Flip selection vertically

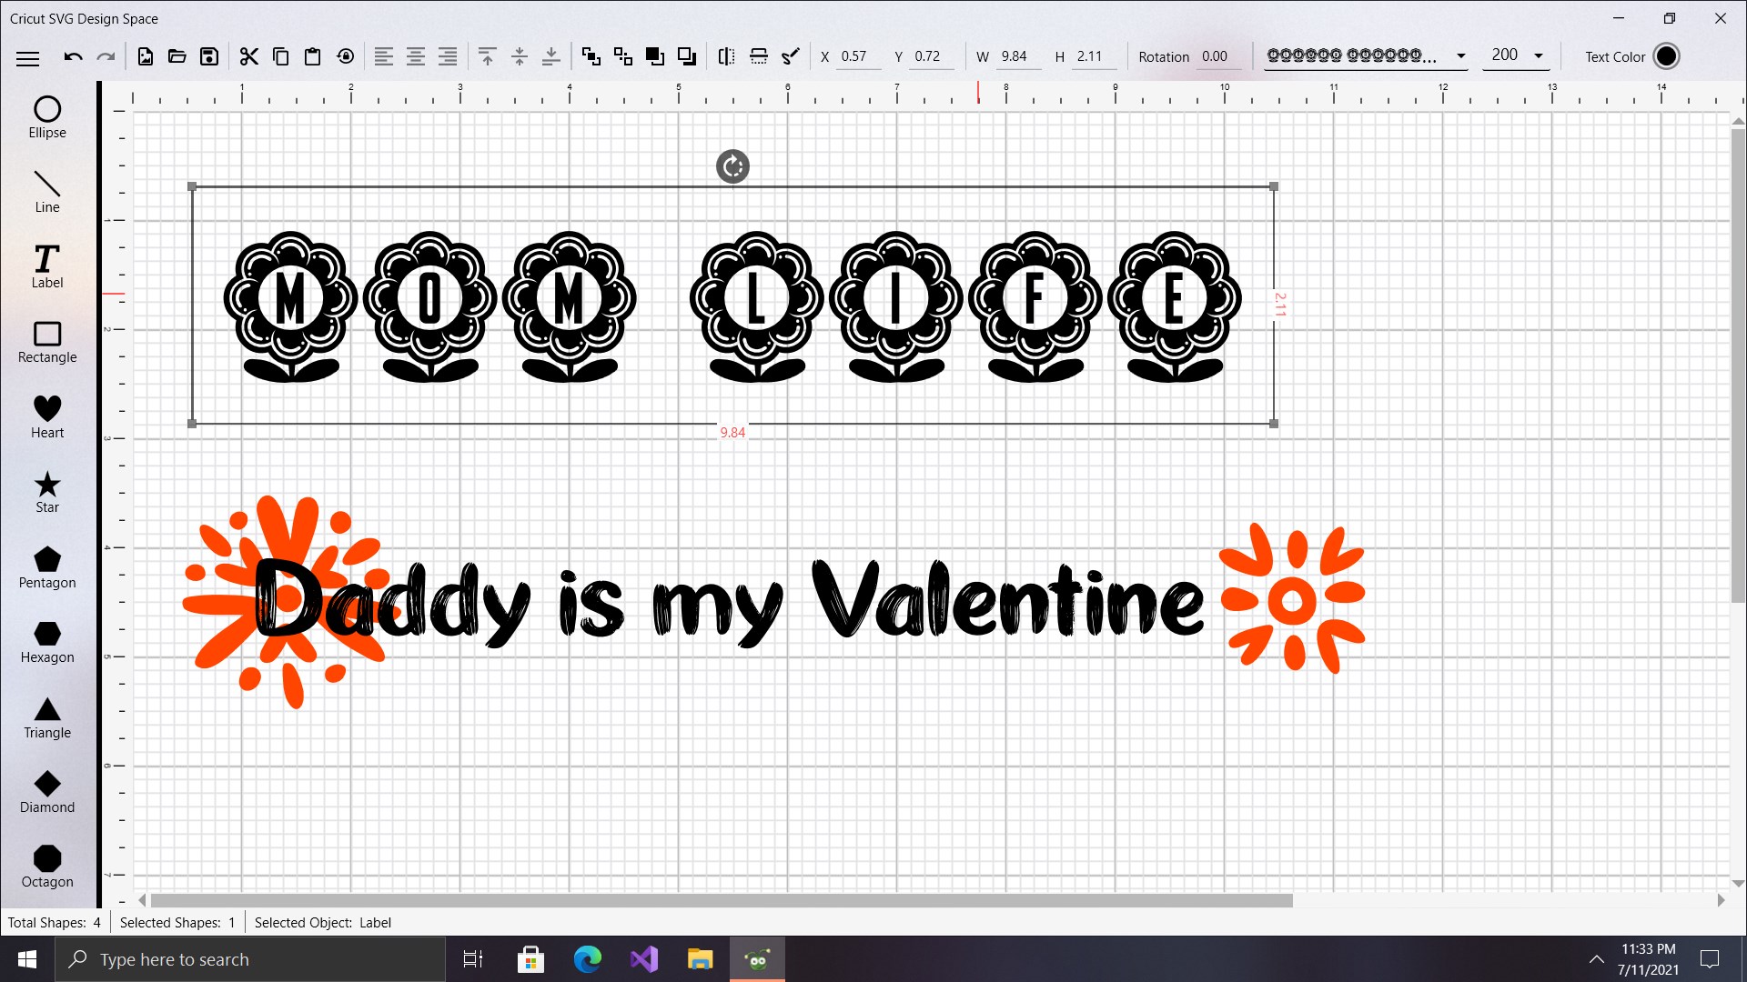coord(759,56)
